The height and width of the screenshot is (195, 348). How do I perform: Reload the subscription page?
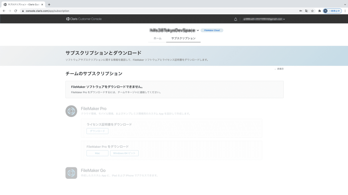click(16, 11)
